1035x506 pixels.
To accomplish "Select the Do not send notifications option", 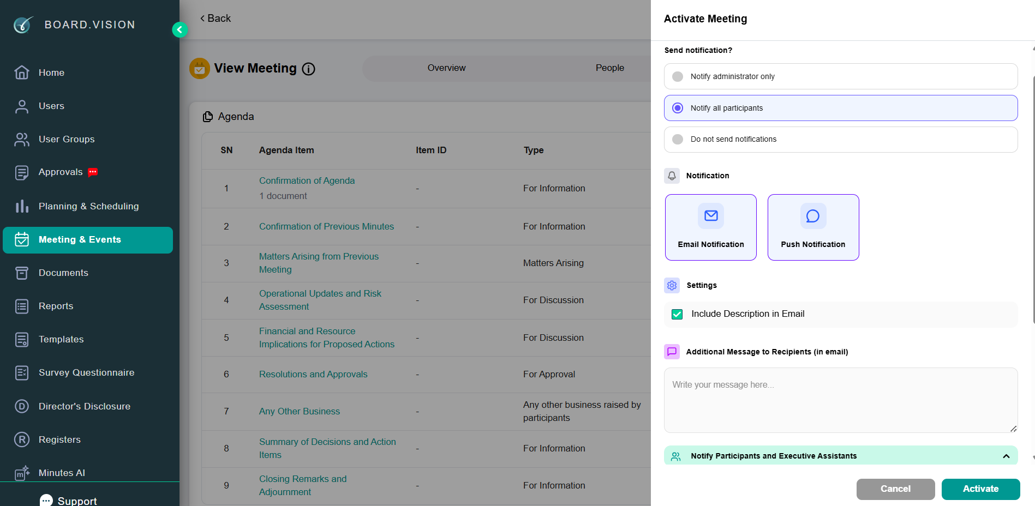I will coord(841,140).
